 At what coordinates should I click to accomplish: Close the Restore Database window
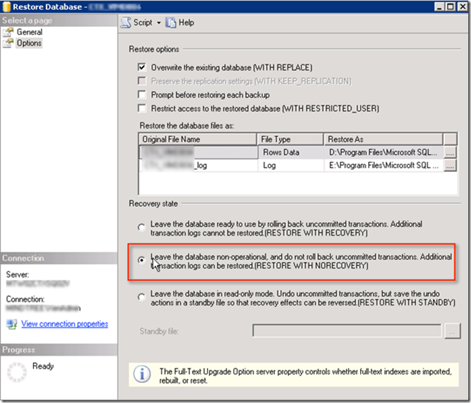click(462, 7)
